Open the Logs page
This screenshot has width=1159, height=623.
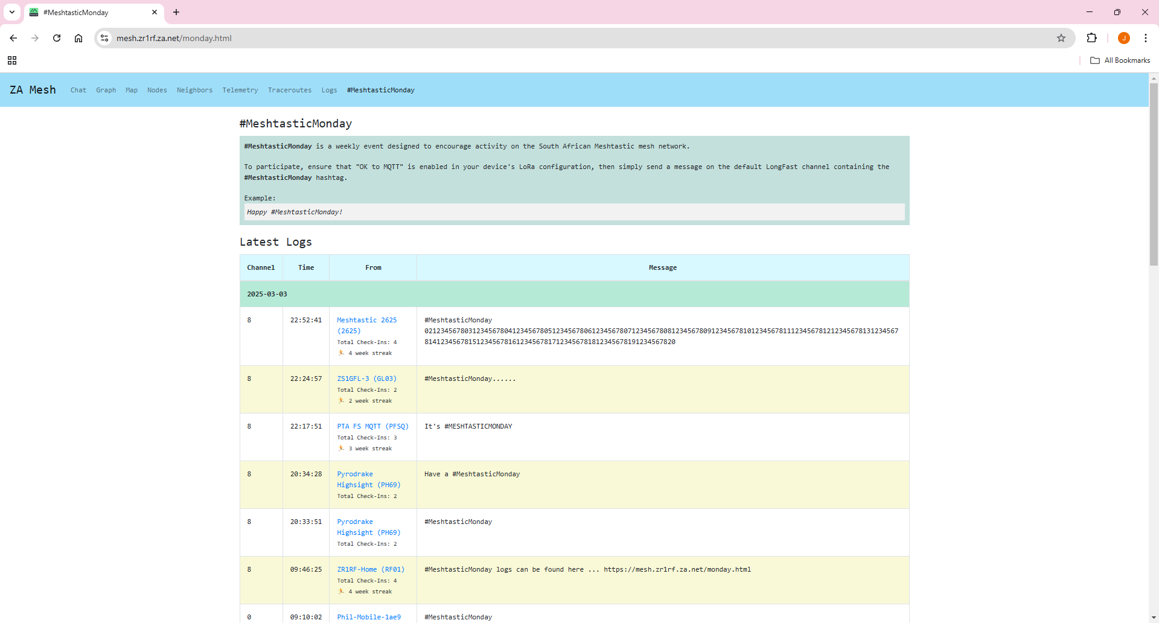point(329,90)
